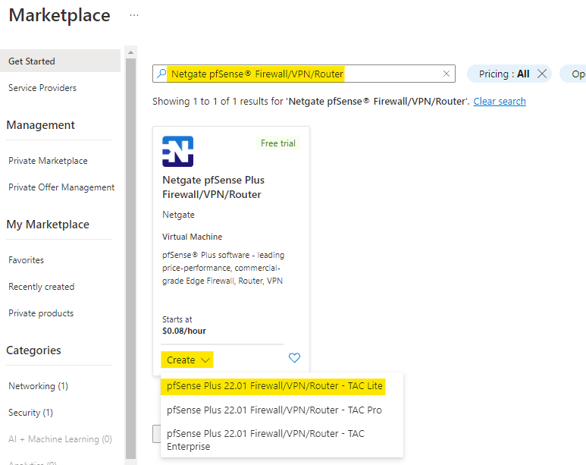Select pfSense Plus 22.01 TAC Lite plan
The image size is (586, 465).
pos(275,386)
